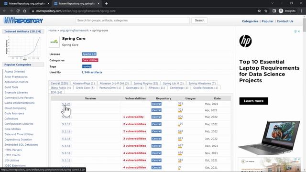This screenshot has width=306, height=172.
Task: Select the Spring Plugins (52) tab
Action: point(146,83)
